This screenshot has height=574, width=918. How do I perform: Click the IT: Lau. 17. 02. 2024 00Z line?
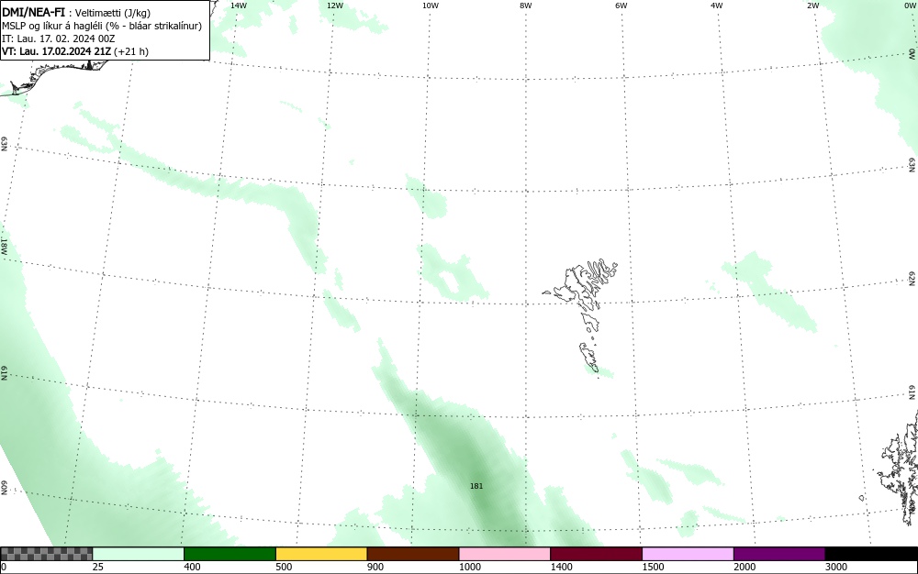click(x=59, y=39)
